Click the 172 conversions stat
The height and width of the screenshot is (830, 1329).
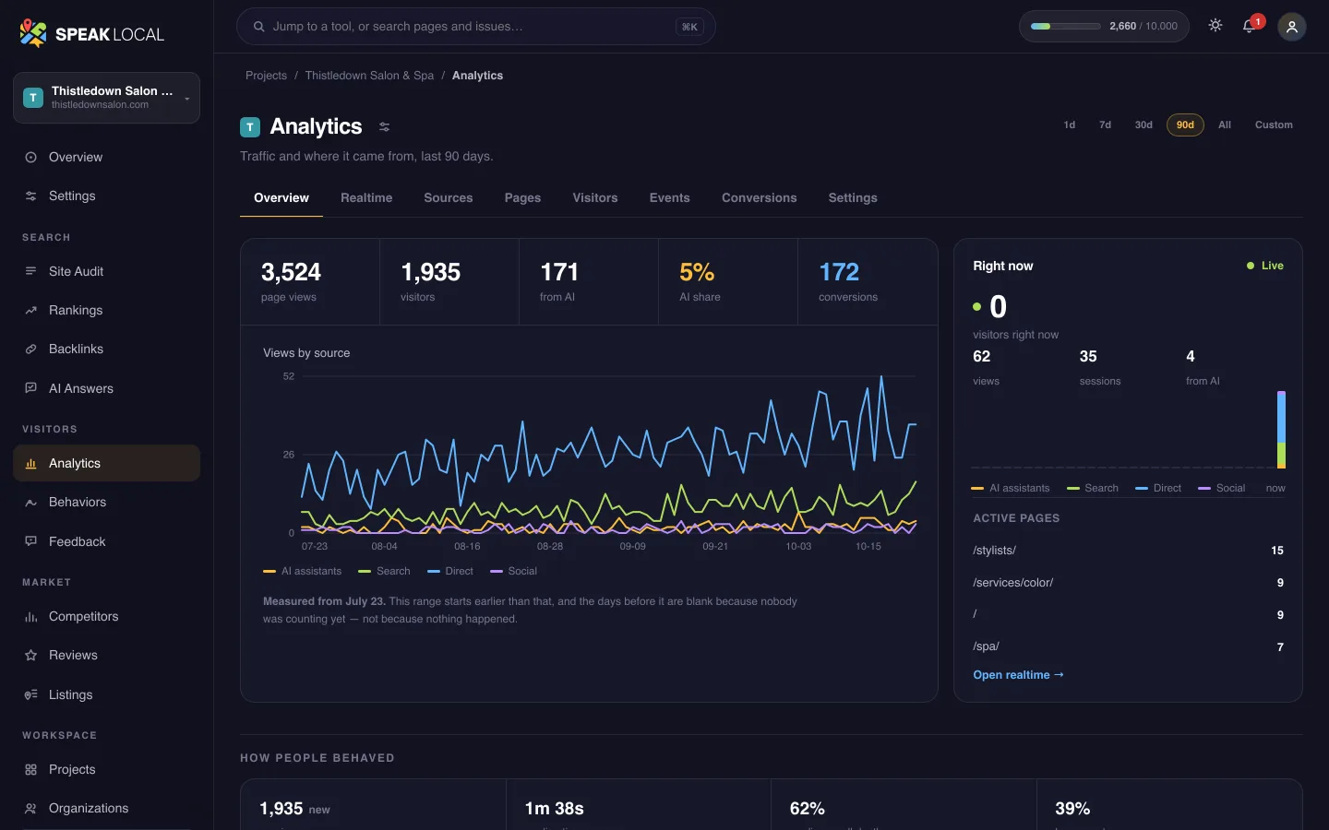868,282
